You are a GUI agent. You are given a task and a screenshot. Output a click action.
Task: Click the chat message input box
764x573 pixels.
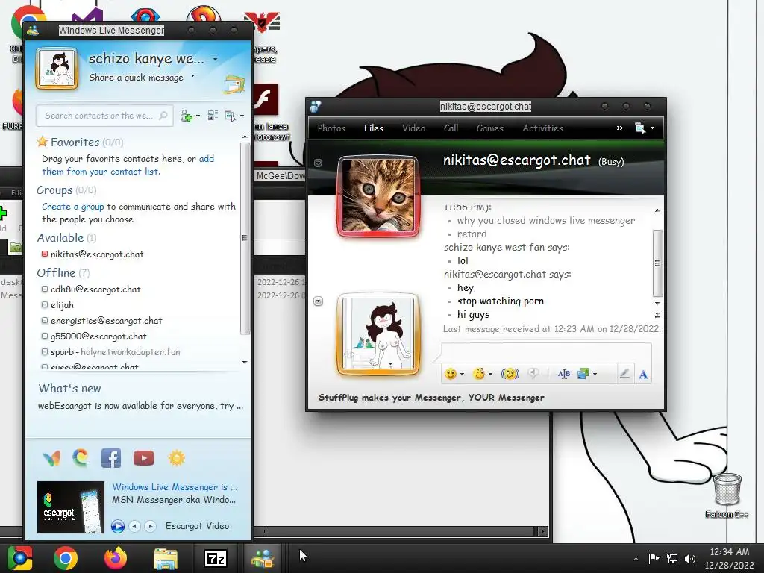click(x=545, y=352)
